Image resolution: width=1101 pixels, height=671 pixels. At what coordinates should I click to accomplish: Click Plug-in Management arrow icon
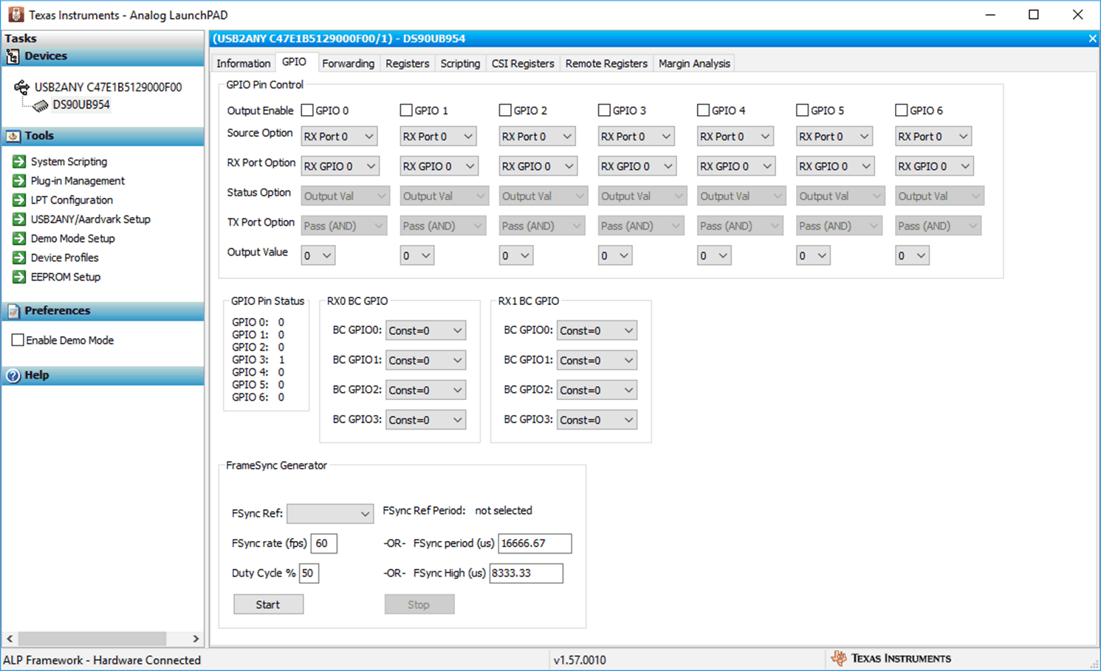coord(19,181)
